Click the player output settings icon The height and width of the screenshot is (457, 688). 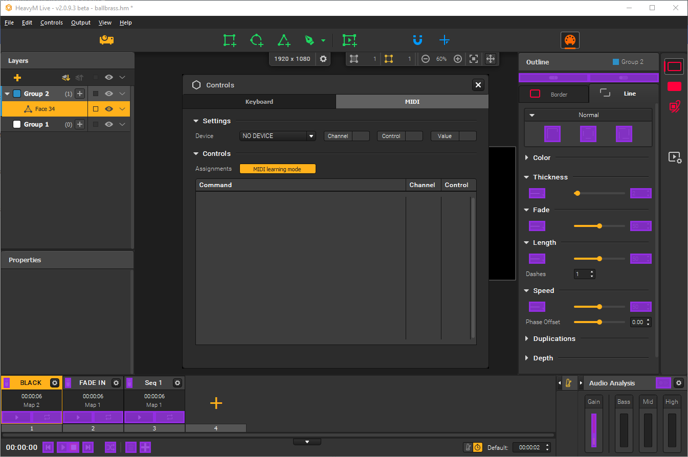pos(675,158)
